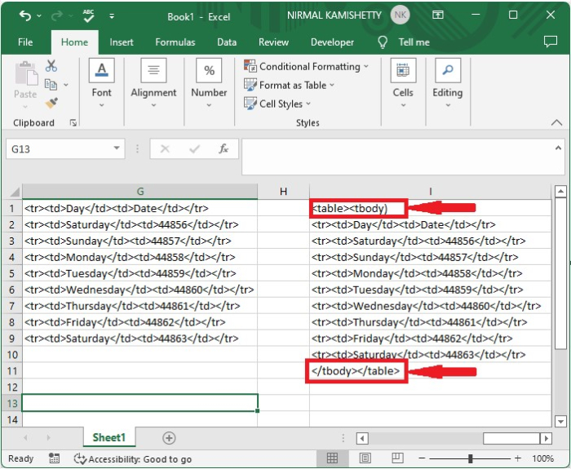This screenshot has height=469, width=571.
Task: Click the vertical scrollbar up arrow
Action: click(561, 192)
